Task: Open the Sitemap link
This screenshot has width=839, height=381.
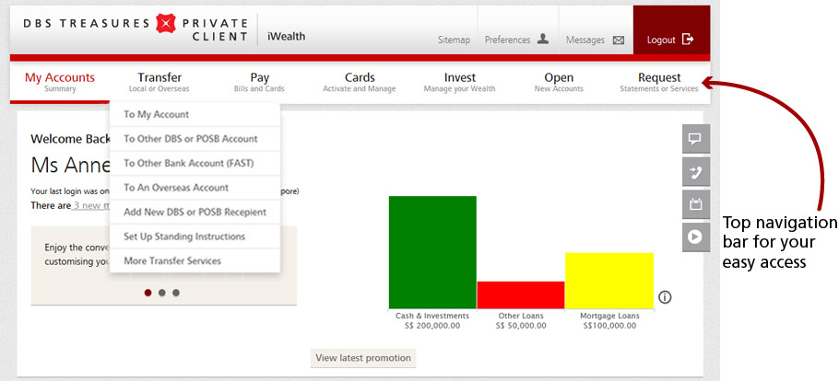Action: [x=454, y=40]
